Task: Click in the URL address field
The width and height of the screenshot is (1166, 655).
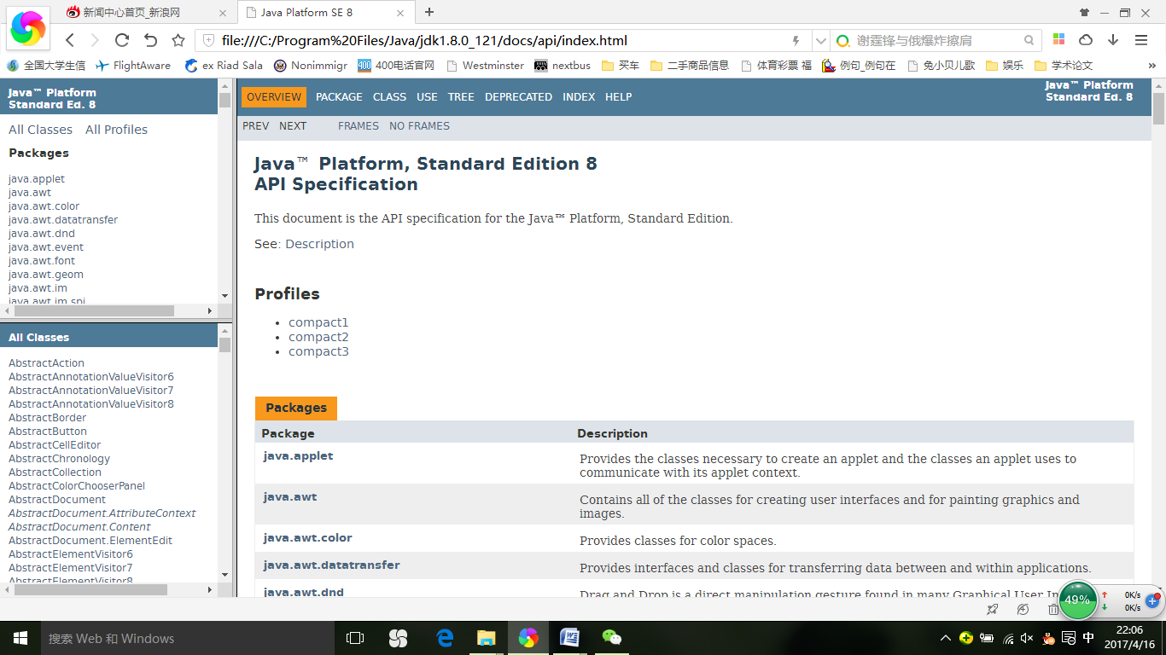Action: click(x=504, y=40)
